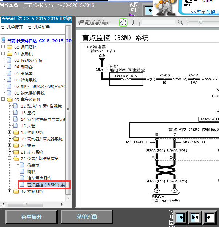The height and width of the screenshot is (227, 219).
Task: Open 14 安全防护装置与锁定 document
Action: pos(43,119)
